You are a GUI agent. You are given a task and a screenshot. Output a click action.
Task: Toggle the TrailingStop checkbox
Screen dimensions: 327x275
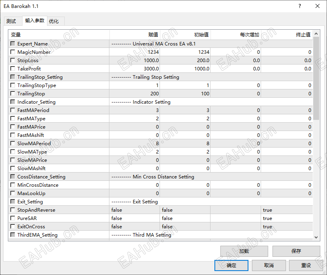[x=13, y=93]
